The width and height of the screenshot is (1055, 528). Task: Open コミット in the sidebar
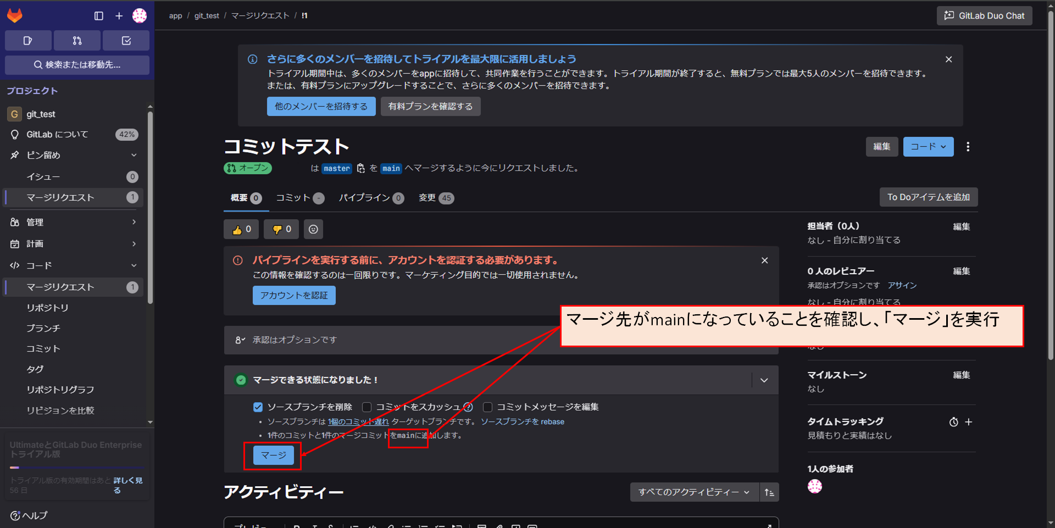click(74, 348)
